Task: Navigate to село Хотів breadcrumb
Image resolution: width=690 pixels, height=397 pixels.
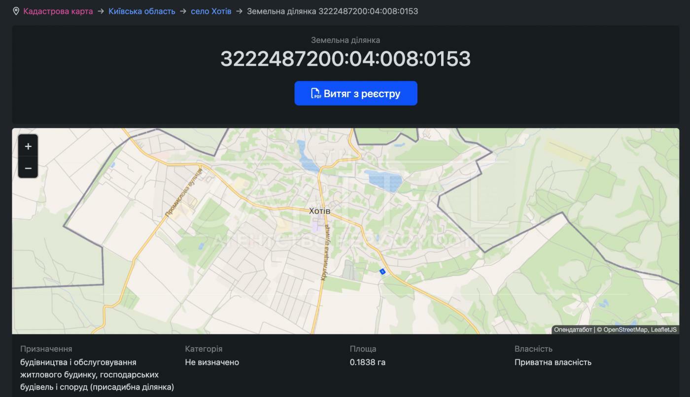Action: (x=211, y=11)
